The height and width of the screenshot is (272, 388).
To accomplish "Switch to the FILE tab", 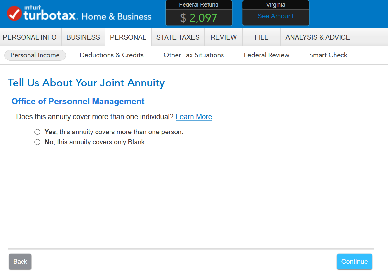I will click(261, 37).
